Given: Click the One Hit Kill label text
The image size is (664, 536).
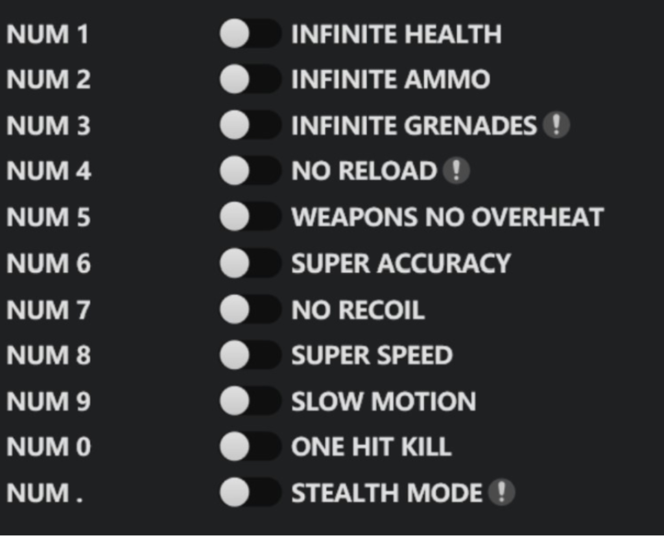Looking at the screenshot, I should [x=371, y=447].
